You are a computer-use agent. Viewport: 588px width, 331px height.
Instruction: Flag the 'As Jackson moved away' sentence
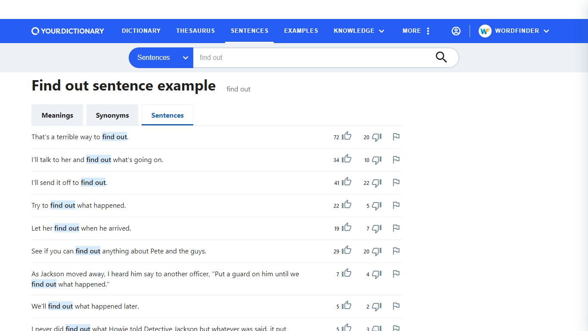tap(396, 274)
